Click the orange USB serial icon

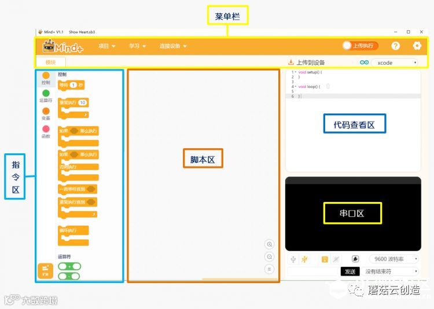(x=305, y=259)
